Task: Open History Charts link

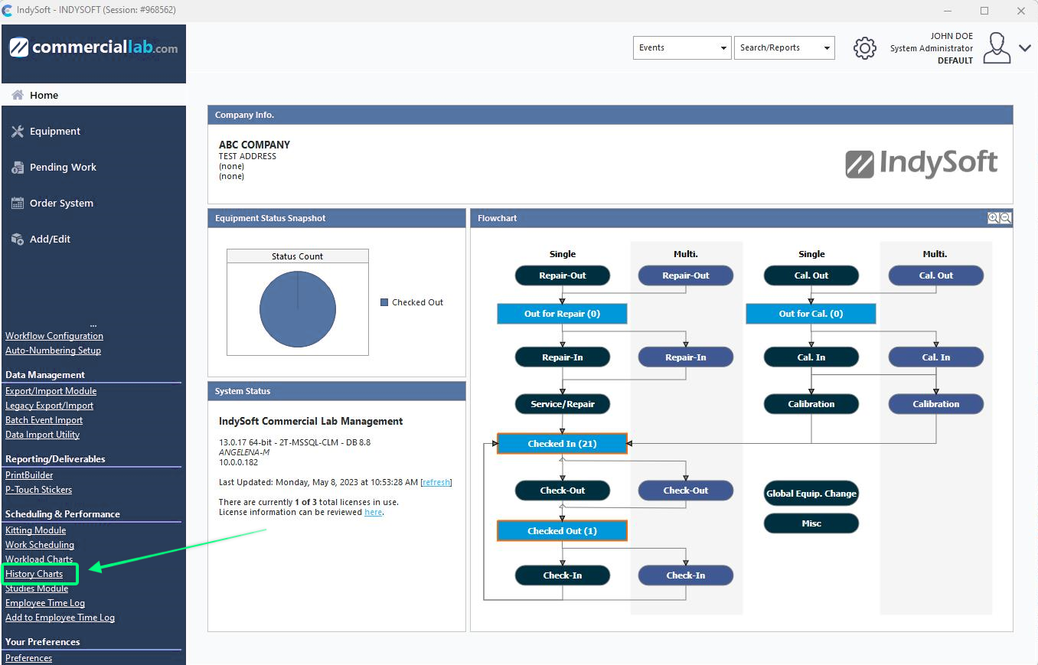Action: pos(34,574)
